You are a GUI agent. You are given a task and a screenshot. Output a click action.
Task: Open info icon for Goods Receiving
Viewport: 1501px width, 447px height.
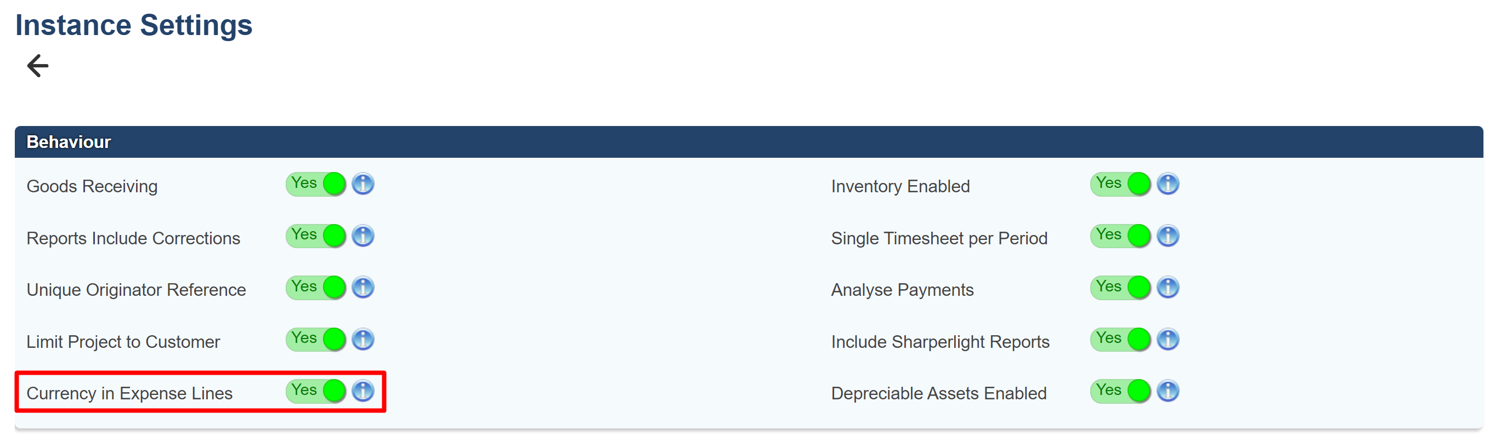click(363, 184)
